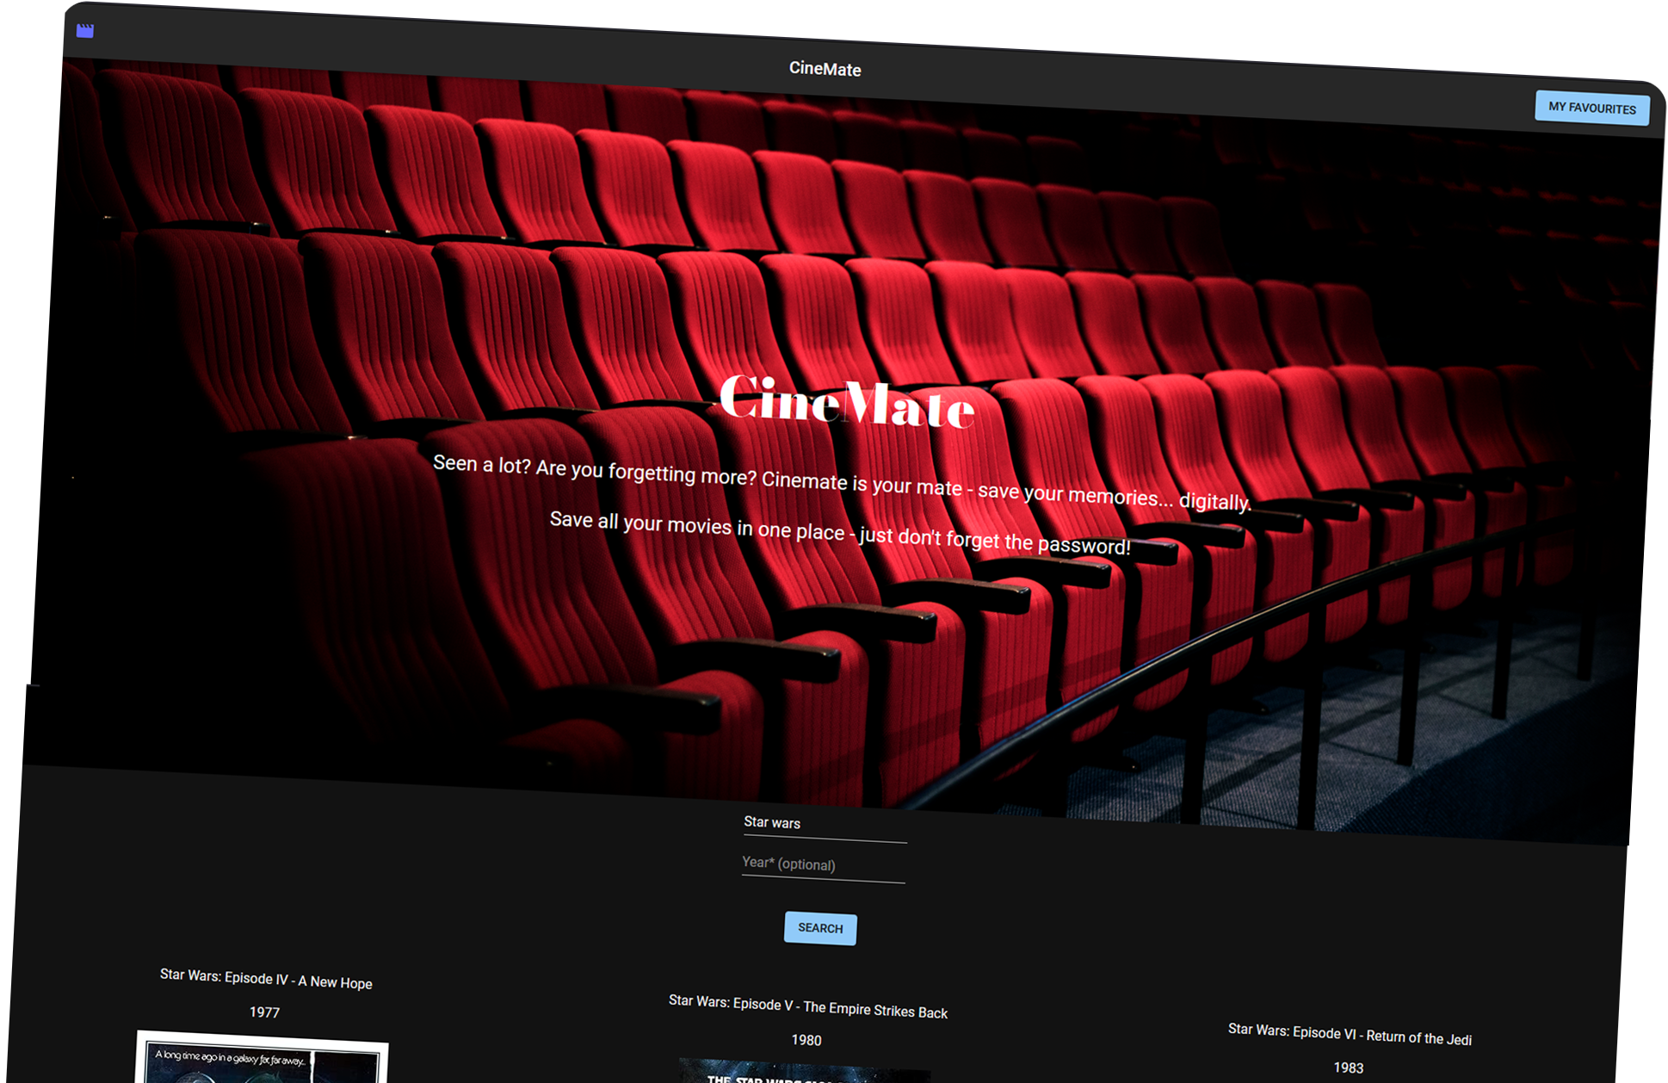Screen dimensions: 1668x1083
Task: Click the year 1977 under A New Hope
Action: click(x=264, y=1012)
